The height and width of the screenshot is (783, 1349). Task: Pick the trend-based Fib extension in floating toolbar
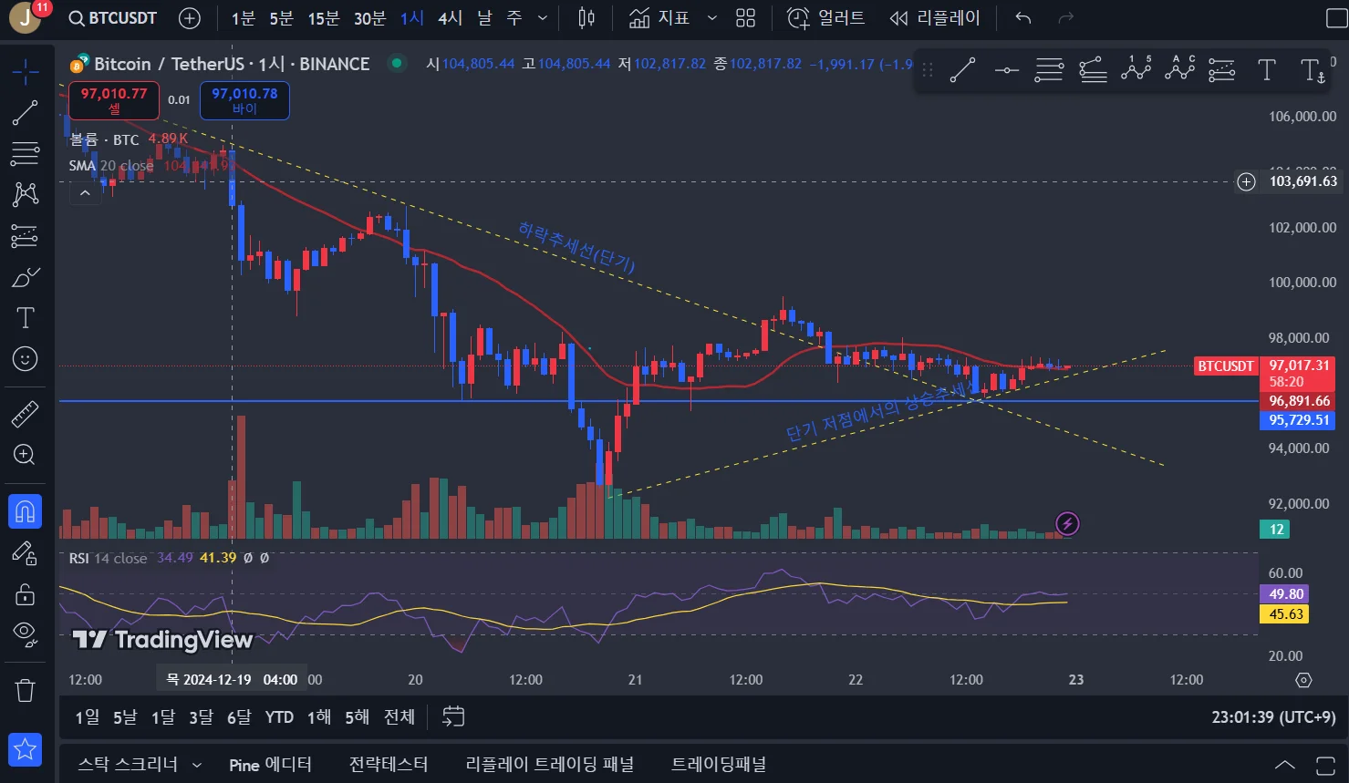click(x=1093, y=70)
